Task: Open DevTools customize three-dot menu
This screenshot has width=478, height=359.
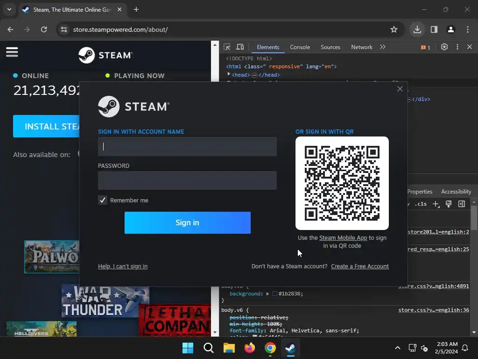Action: tap(457, 47)
